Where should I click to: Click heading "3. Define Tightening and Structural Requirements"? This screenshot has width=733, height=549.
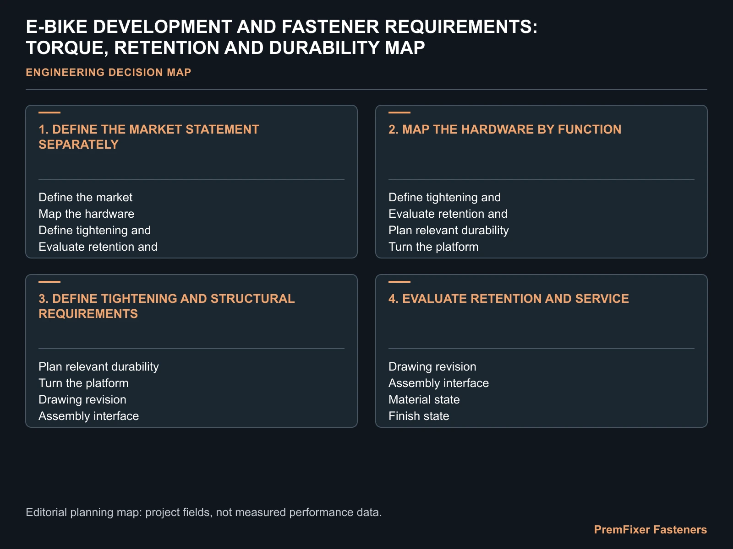point(167,306)
